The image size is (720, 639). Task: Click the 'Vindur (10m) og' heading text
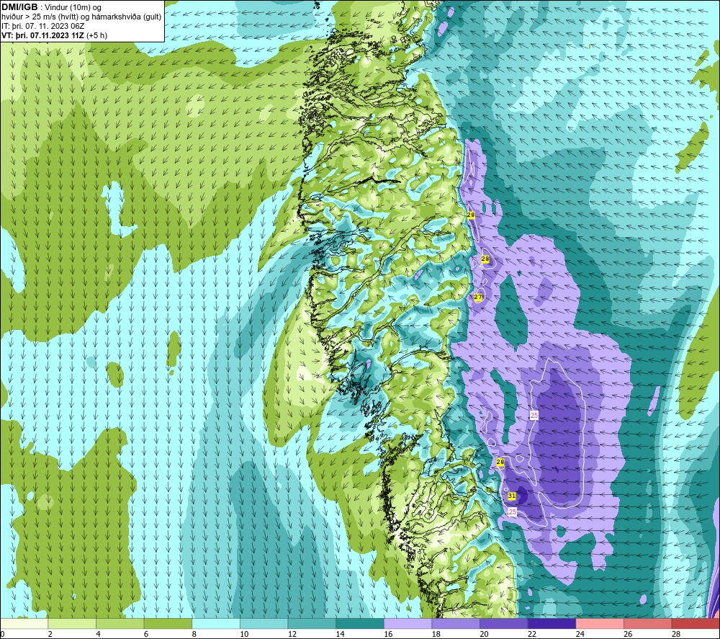[x=73, y=8]
